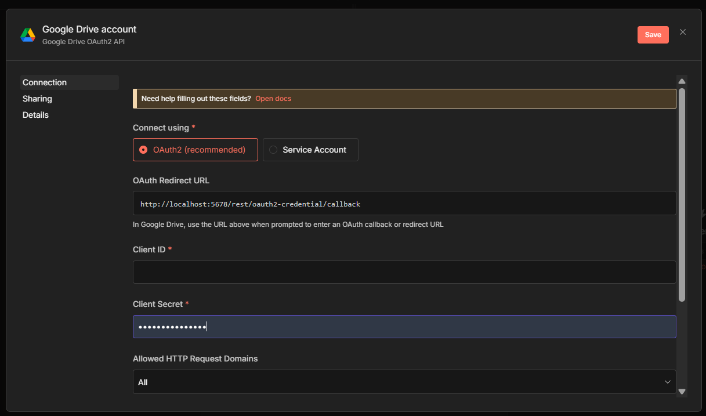Click the Google Drive logo icon

(28, 35)
